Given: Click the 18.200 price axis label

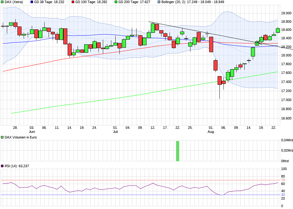Looking at the screenshot, I should pos(286,47).
